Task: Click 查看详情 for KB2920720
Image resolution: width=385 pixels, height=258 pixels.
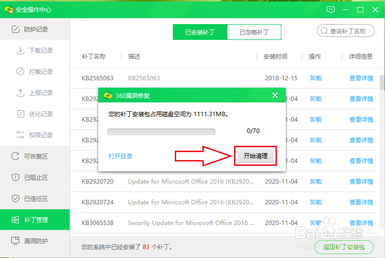Action: pos(361,182)
